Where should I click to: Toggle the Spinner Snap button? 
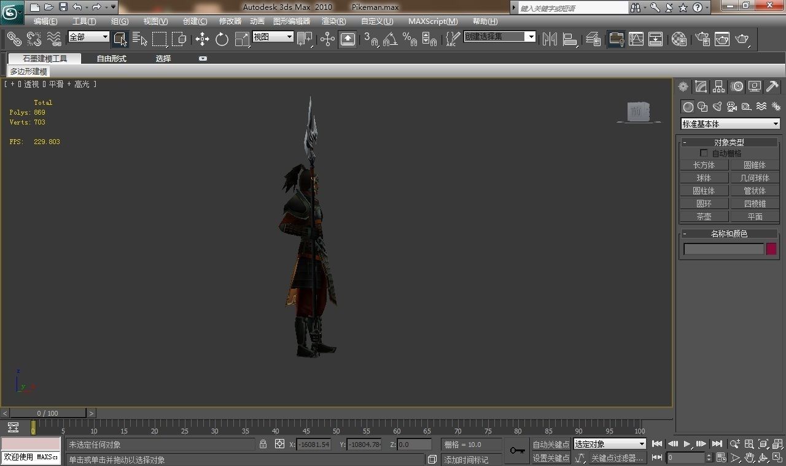click(x=430, y=39)
